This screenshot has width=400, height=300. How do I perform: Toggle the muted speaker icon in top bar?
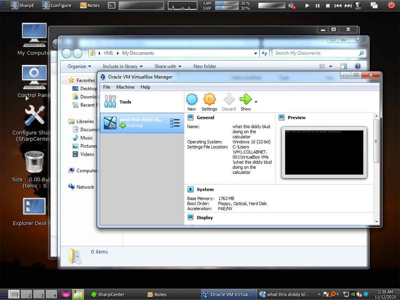(292, 5)
